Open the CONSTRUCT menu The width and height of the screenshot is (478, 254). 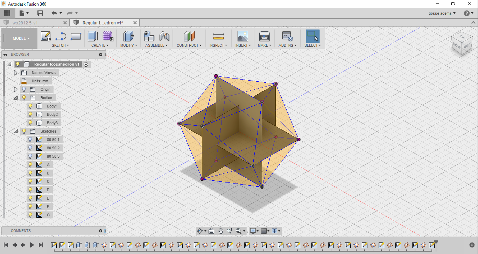189,45
